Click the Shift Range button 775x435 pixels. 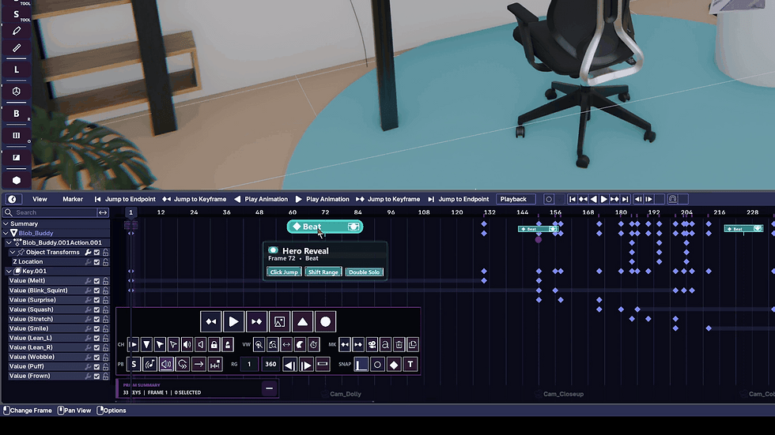click(x=323, y=272)
